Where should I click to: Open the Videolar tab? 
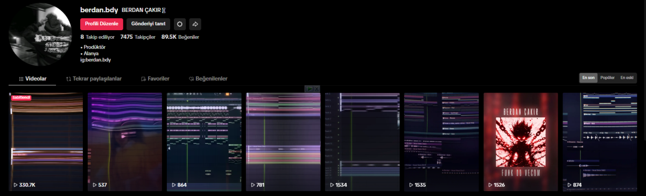(x=33, y=79)
